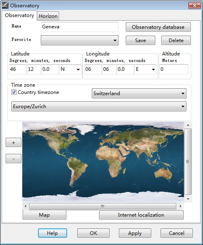Click the map's horizontal scrollbar left arrow
203x245 pixels.
coord(25,206)
